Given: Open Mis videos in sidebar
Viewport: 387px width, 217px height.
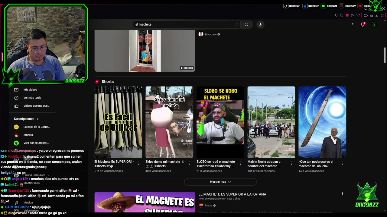Looking at the screenshot, I should (30, 90).
